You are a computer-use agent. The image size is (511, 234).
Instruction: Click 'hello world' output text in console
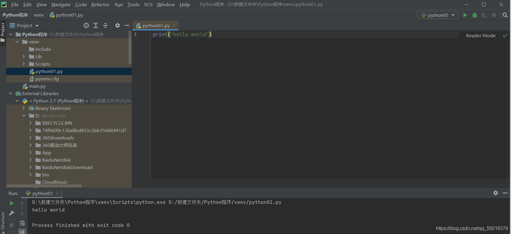(x=48, y=210)
